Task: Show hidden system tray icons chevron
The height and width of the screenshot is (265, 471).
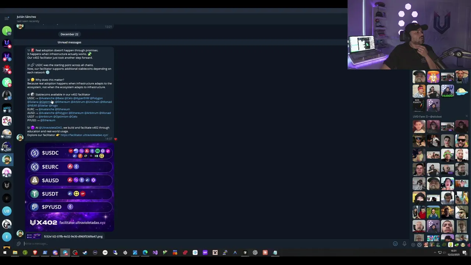Action: point(435,252)
